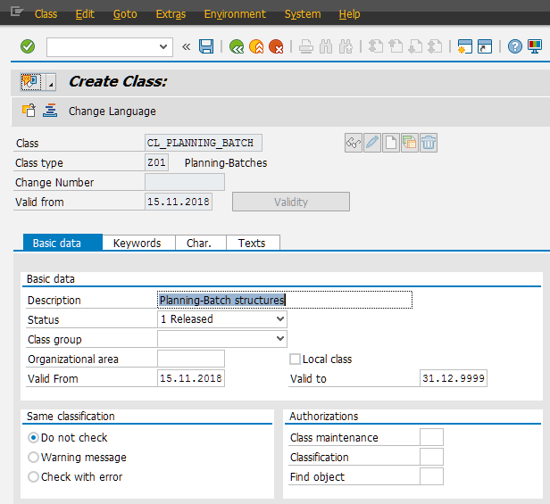Click into the Organizational area field

tap(190, 359)
